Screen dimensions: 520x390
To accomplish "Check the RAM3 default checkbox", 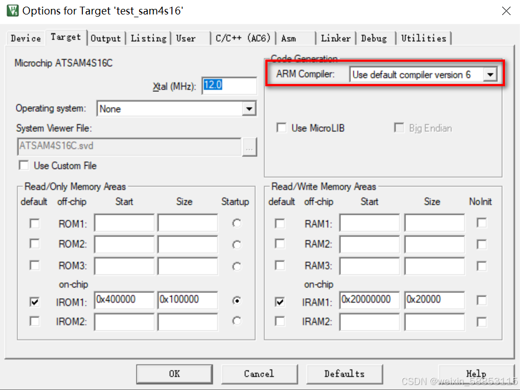I will pos(280,265).
